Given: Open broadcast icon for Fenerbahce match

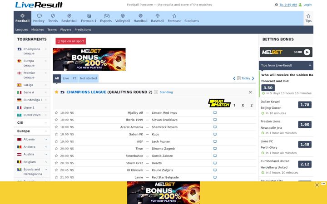Looking at the screenshot, I should coord(215,155).
